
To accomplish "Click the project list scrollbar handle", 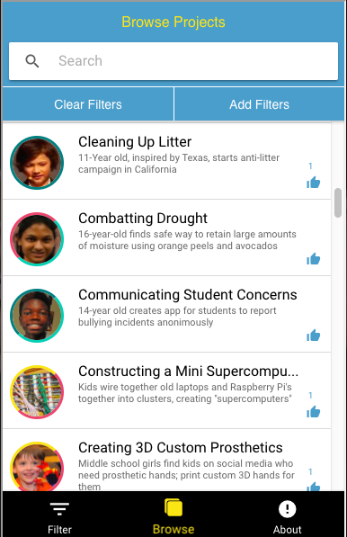I will (x=338, y=202).
